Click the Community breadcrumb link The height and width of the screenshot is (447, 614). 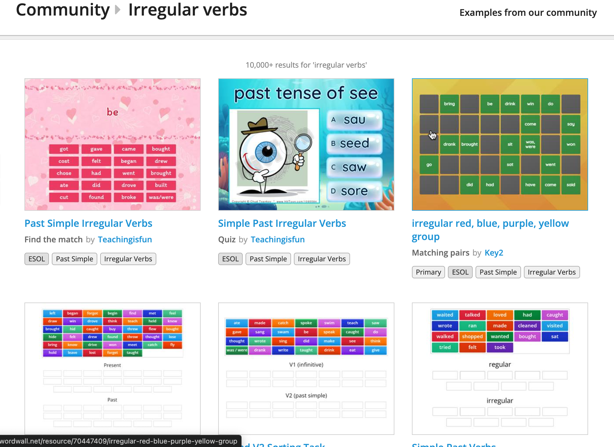tap(63, 10)
